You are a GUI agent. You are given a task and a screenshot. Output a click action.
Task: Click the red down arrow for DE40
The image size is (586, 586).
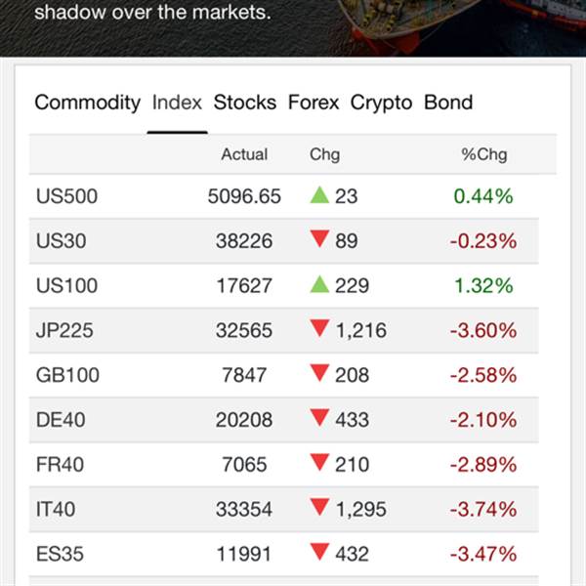click(x=319, y=419)
